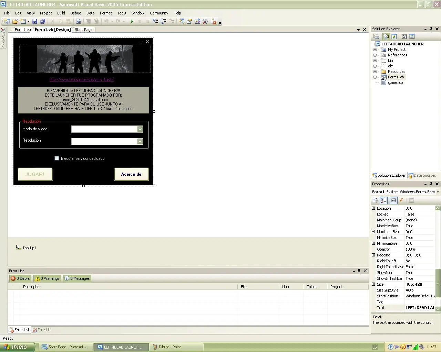
Task: Click the JUGAR! button on the form
Action: pos(35,174)
